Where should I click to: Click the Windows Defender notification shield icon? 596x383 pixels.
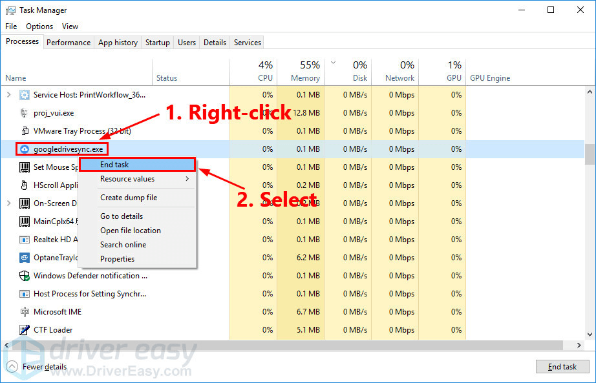[25, 276]
